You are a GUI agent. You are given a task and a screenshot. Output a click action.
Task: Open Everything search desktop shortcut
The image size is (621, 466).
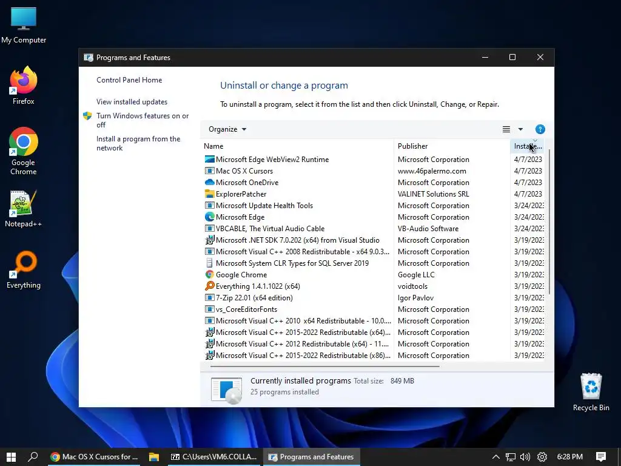click(x=24, y=270)
